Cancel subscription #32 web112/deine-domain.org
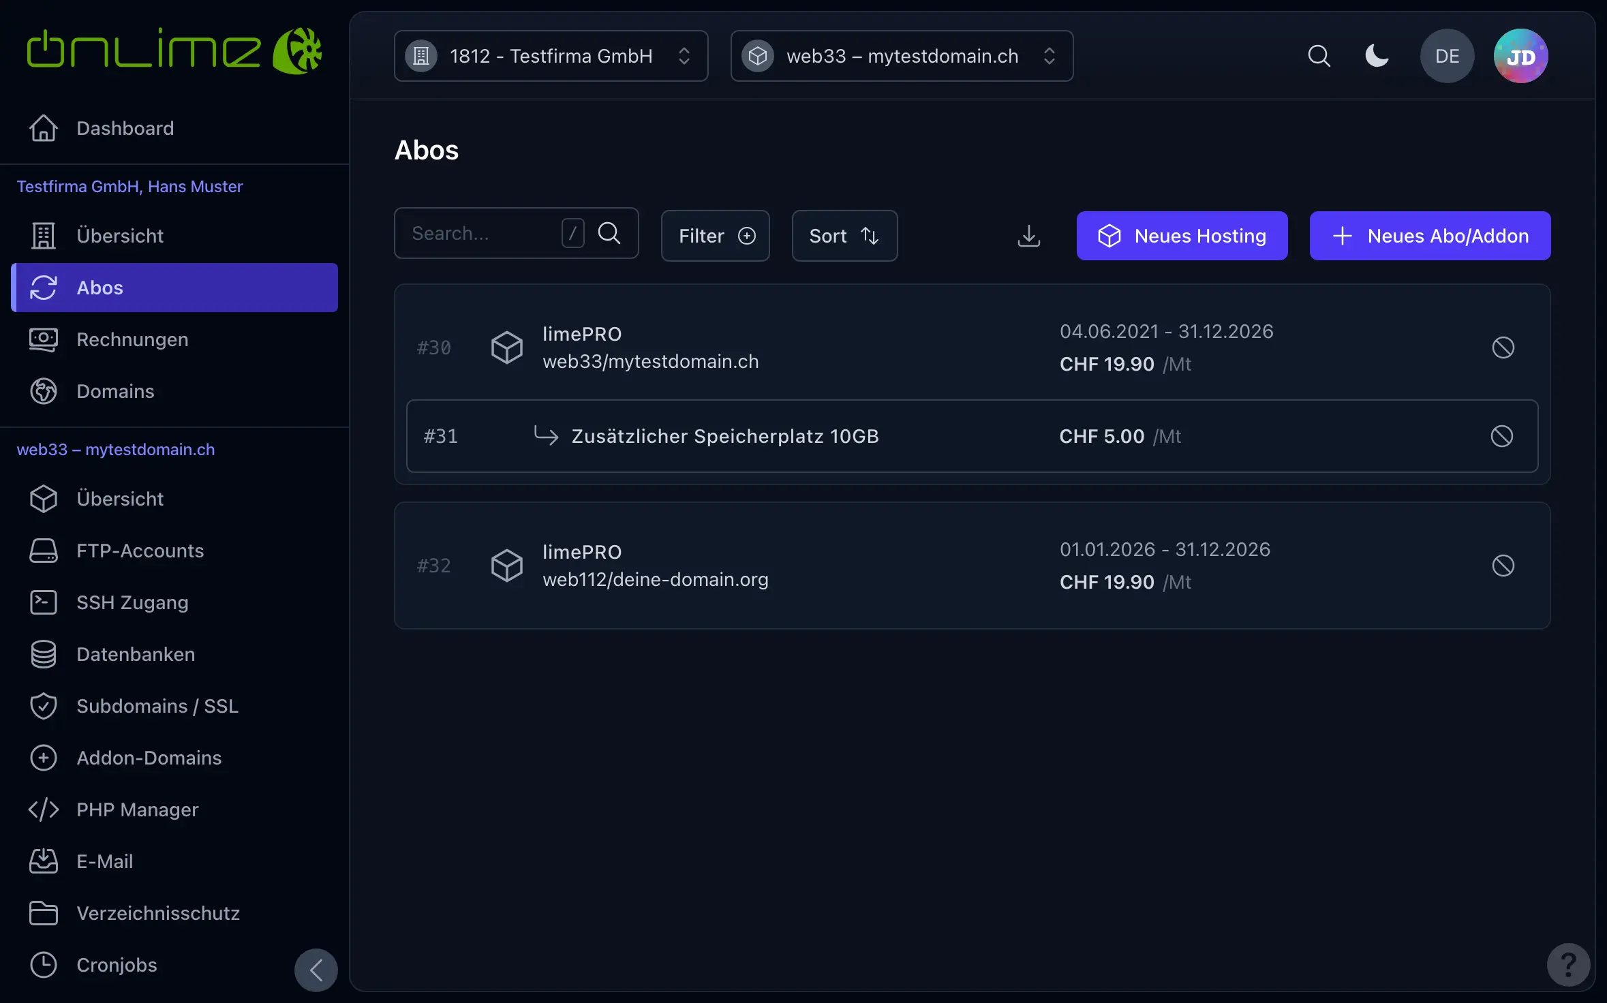 click(1503, 566)
